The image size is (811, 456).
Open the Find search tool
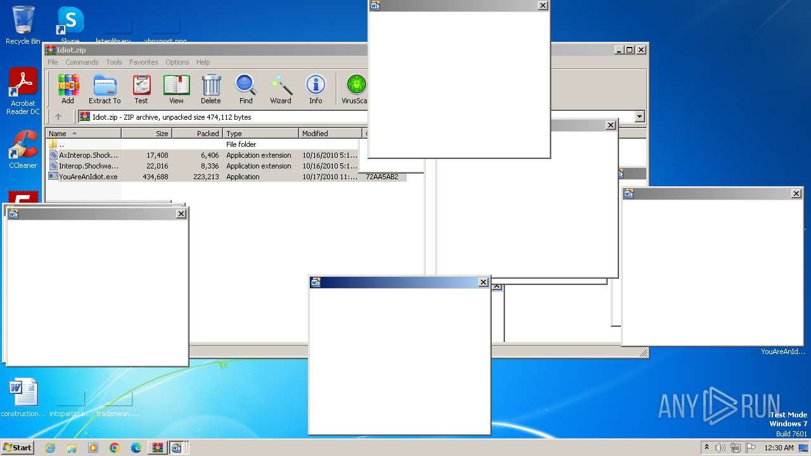pos(246,89)
